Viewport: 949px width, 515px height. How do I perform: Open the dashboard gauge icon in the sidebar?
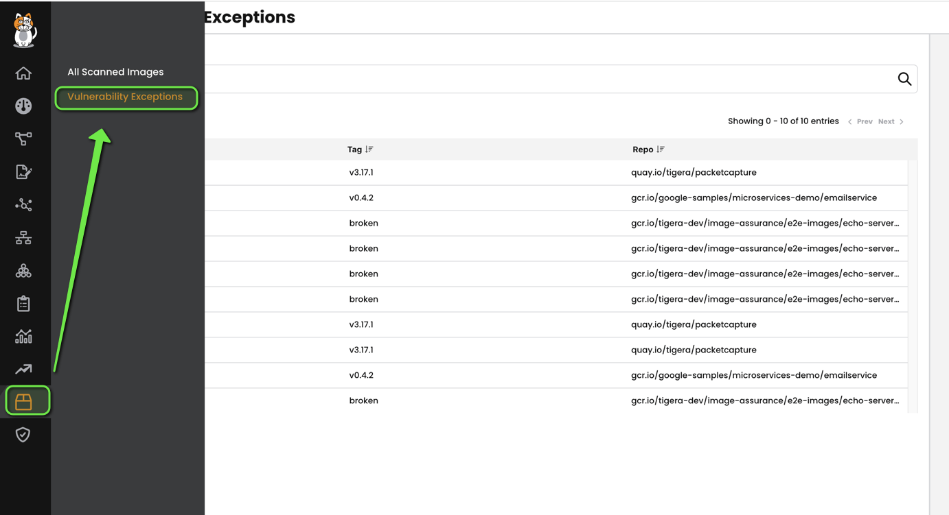click(23, 106)
